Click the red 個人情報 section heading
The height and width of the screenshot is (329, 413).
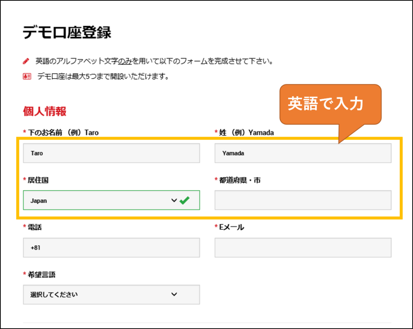click(x=44, y=112)
